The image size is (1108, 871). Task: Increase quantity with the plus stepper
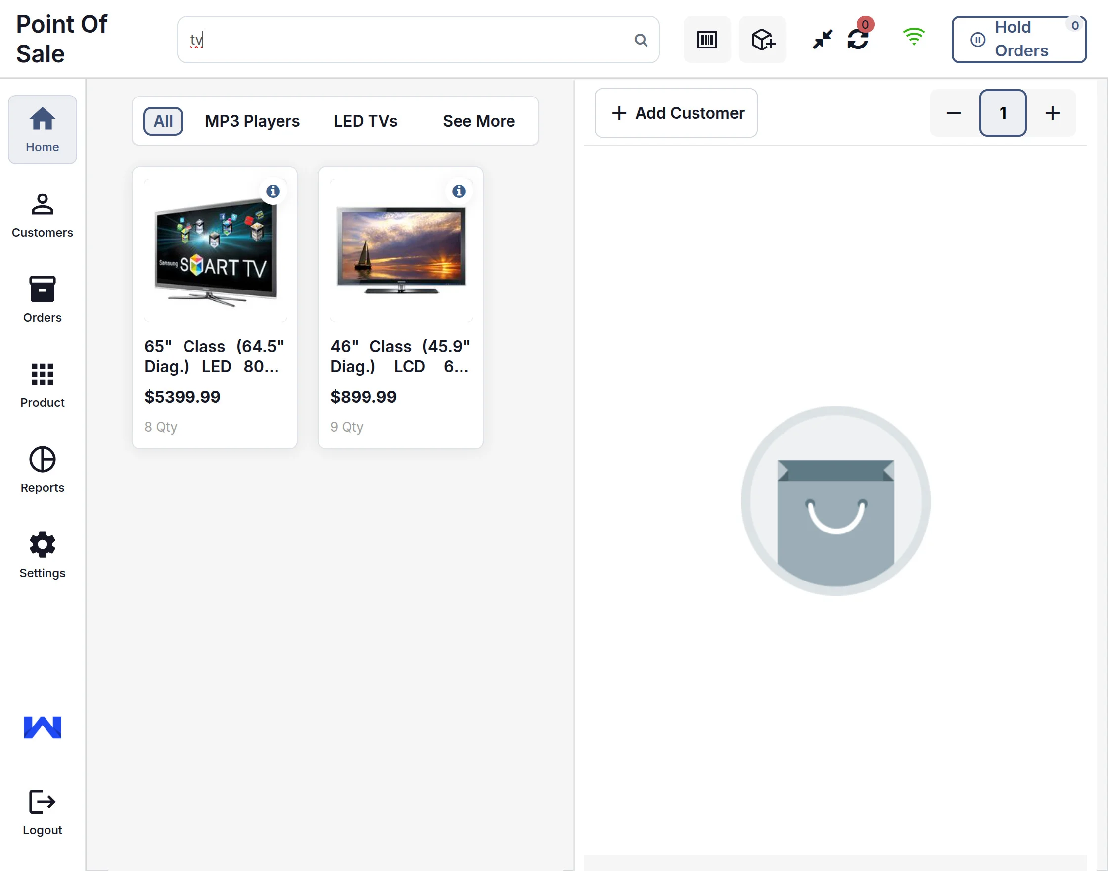(1052, 113)
